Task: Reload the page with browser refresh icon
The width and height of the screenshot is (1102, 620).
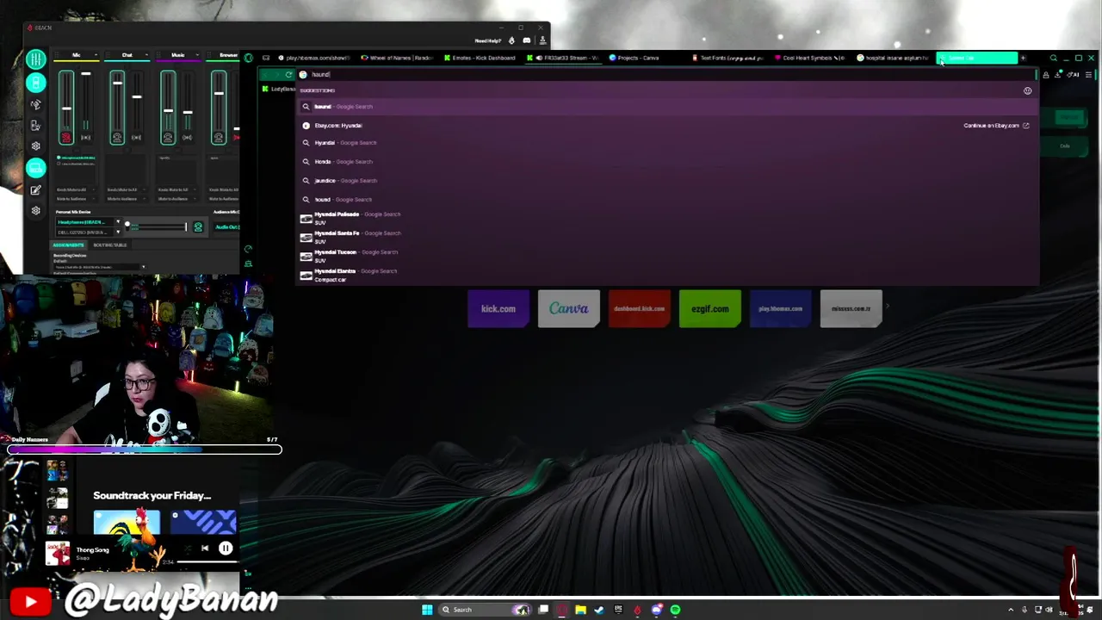Action: tap(288, 75)
